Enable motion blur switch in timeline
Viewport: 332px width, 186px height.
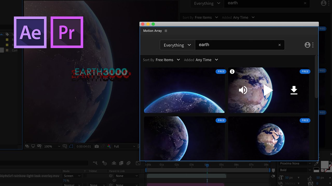[x=129, y=163]
